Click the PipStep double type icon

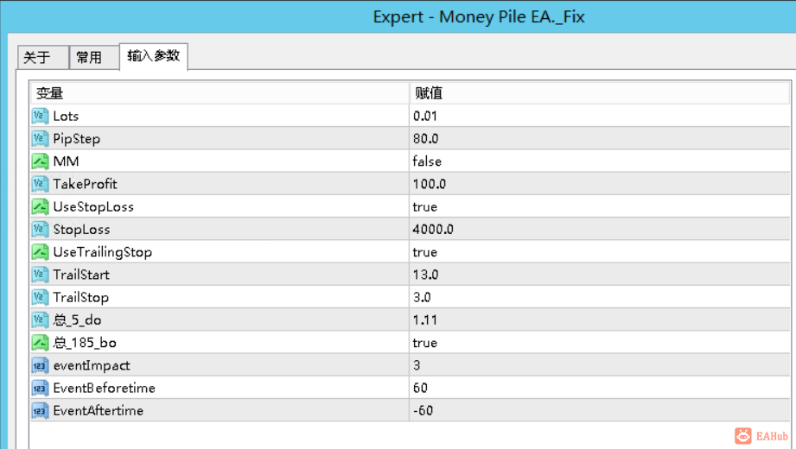(x=40, y=138)
